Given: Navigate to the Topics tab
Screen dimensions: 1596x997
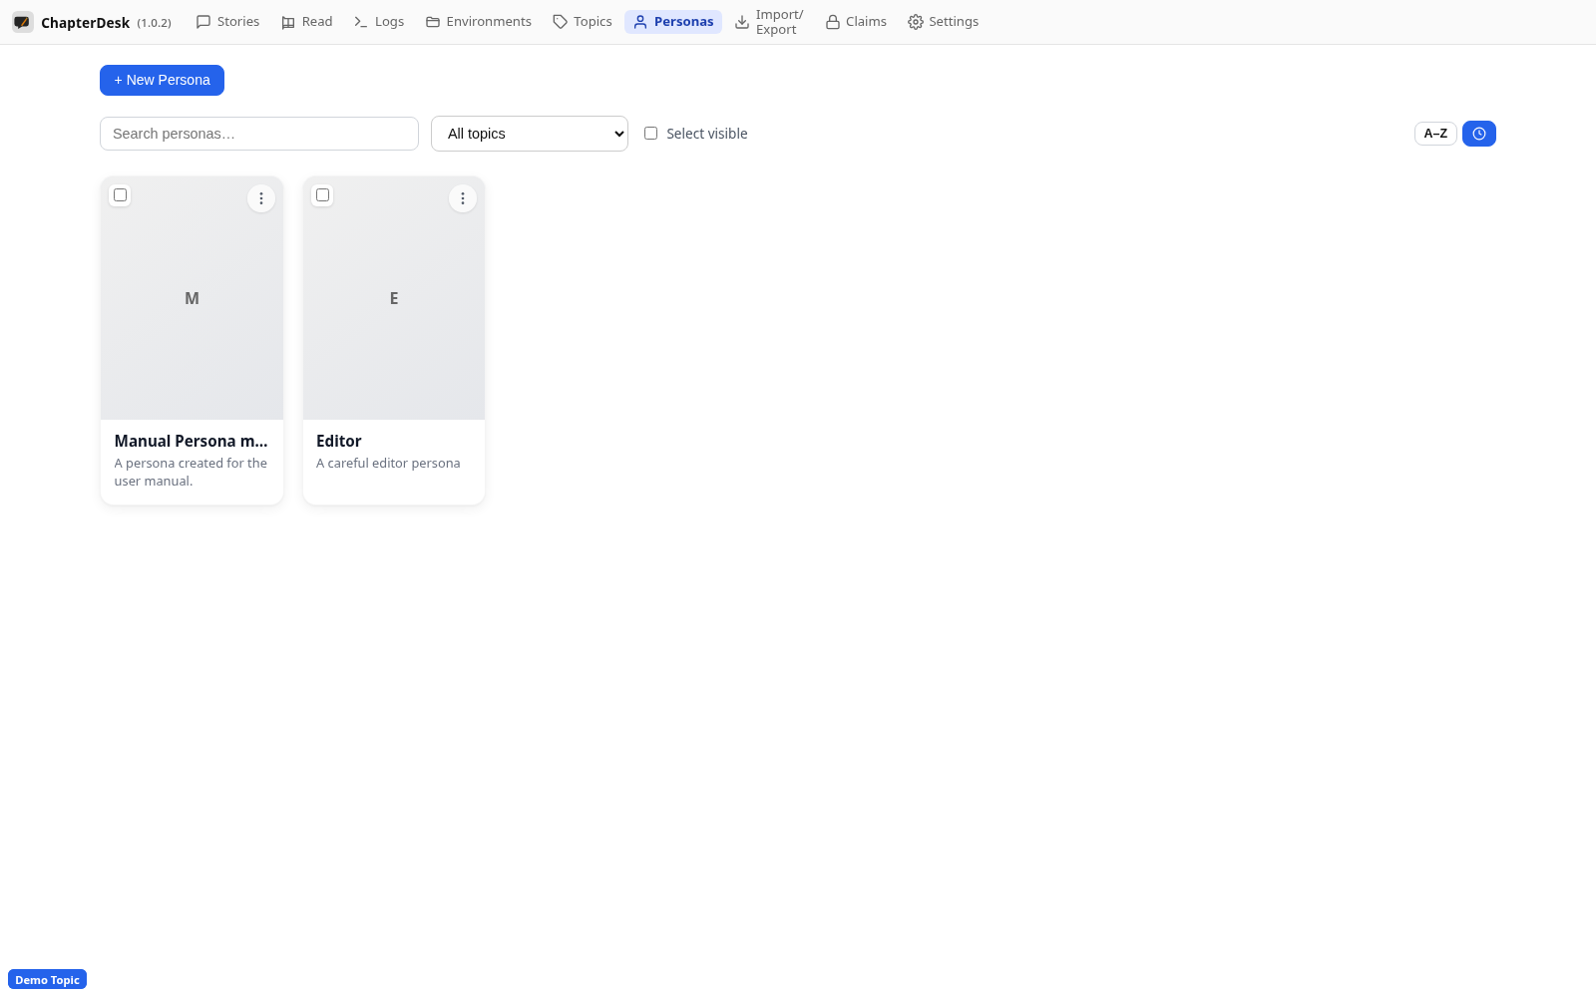Looking at the screenshot, I should [x=583, y=22].
